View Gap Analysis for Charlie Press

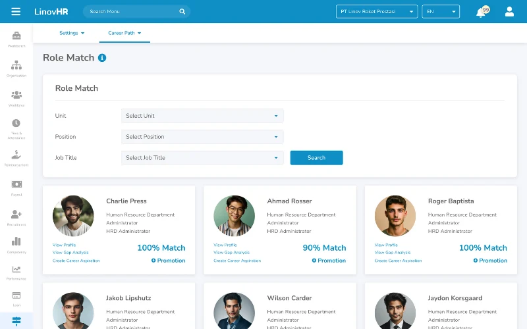[x=70, y=253]
